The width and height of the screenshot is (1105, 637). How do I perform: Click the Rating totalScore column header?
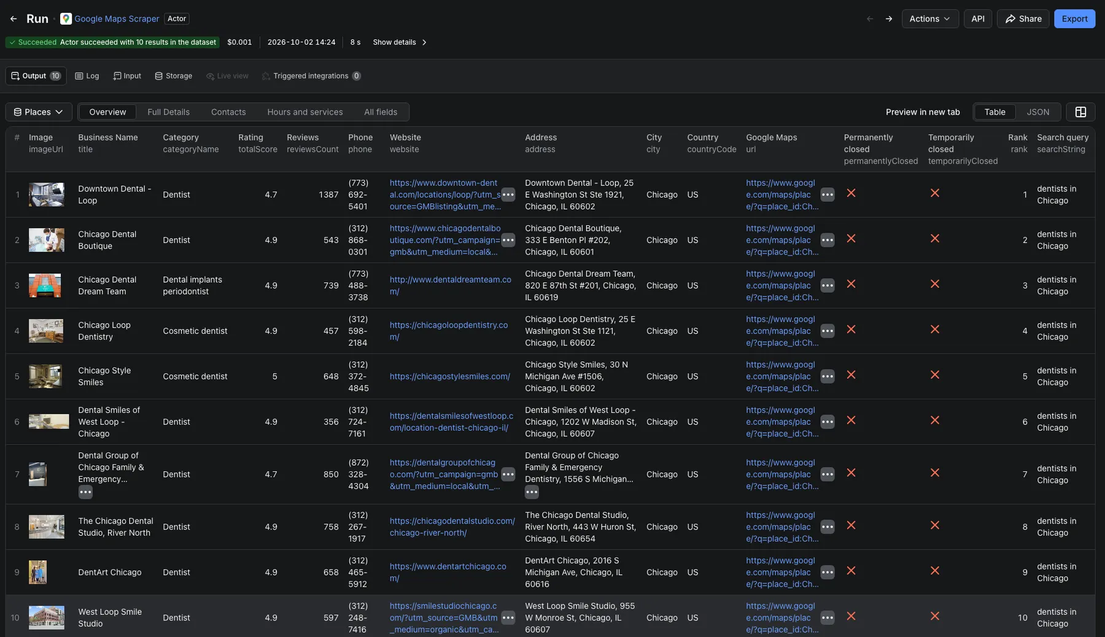point(258,143)
